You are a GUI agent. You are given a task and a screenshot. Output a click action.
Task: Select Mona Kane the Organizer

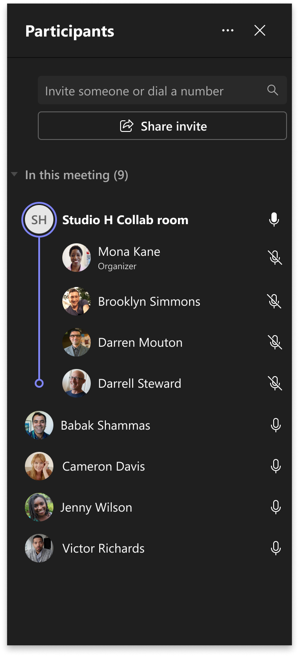point(129,258)
